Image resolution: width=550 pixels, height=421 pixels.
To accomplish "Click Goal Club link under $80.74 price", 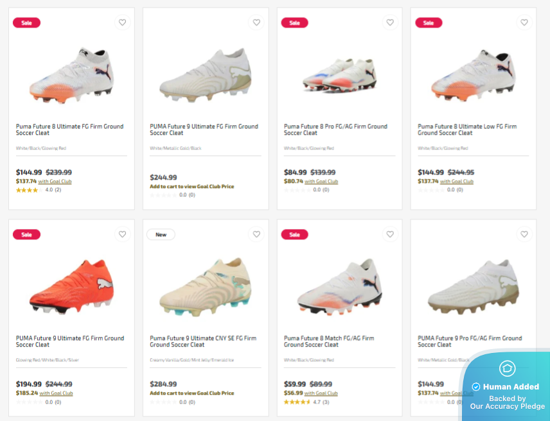I will 321,182.
